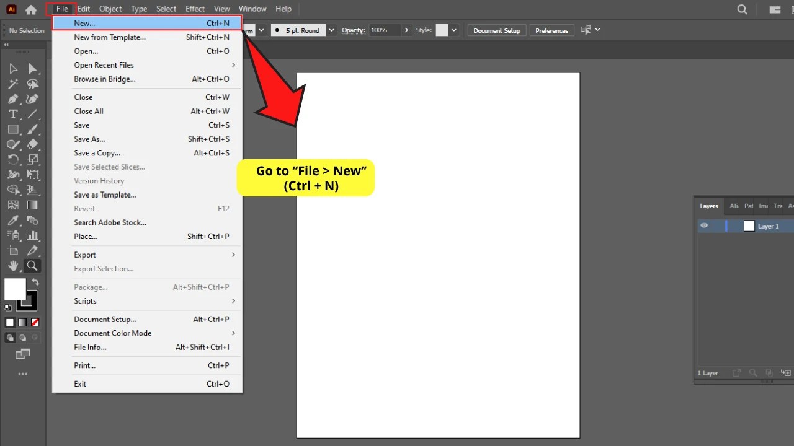Select the Rectangle tool
This screenshot has width=794, height=446.
click(13, 129)
